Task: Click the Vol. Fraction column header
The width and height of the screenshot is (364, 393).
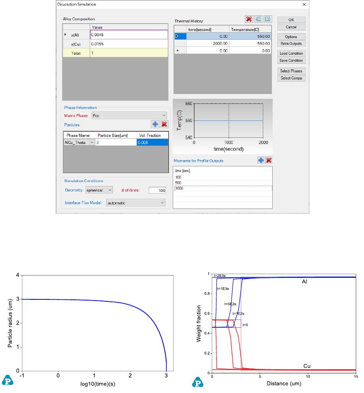Action: (152, 135)
